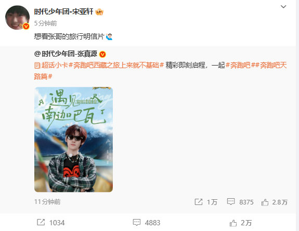Screen dimensions: 299x231
Task: Repost the original post with 1万 shares
Action: pos(206,202)
